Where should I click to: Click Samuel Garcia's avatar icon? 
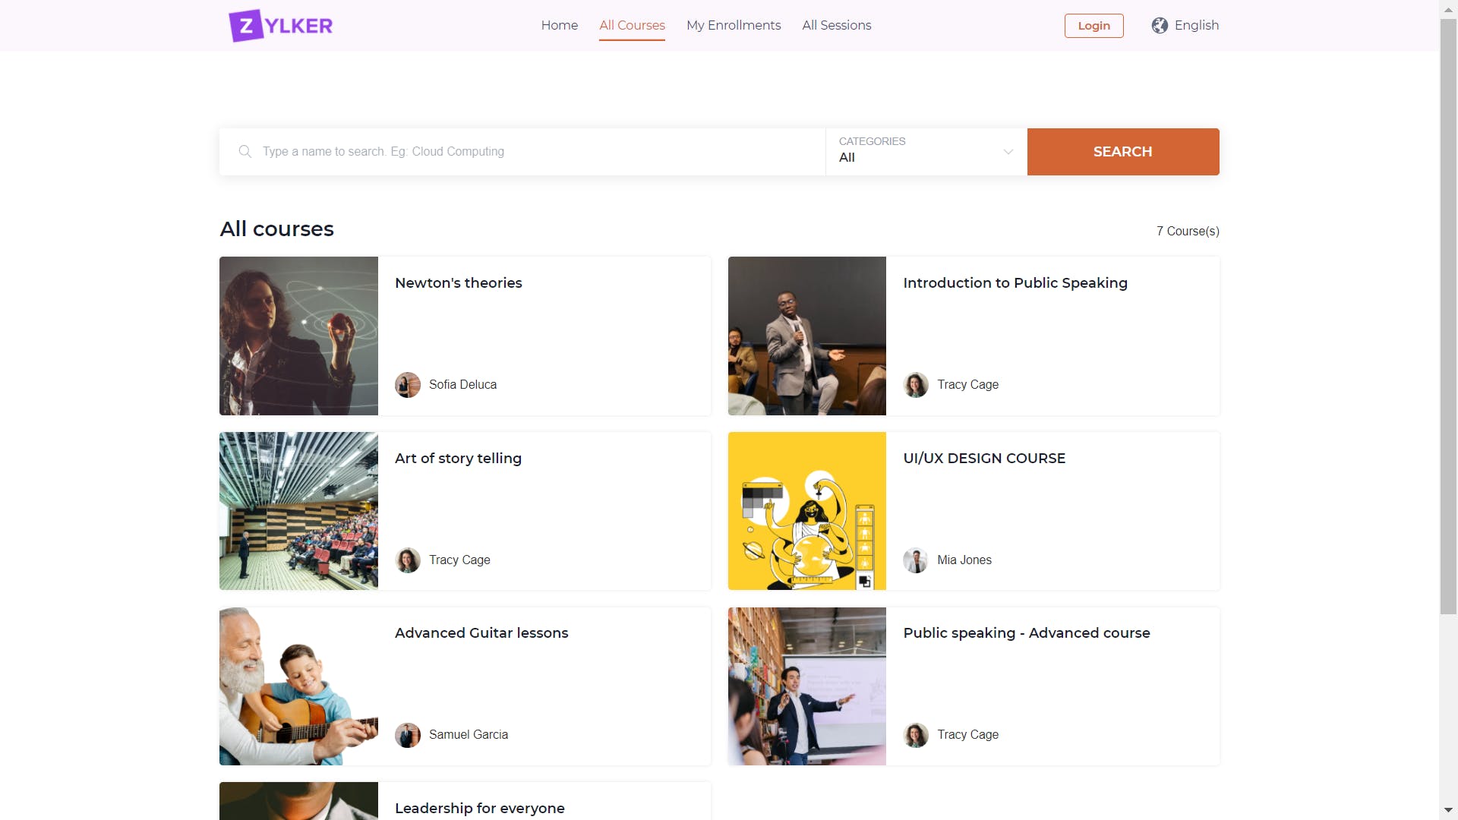coord(408,735)
